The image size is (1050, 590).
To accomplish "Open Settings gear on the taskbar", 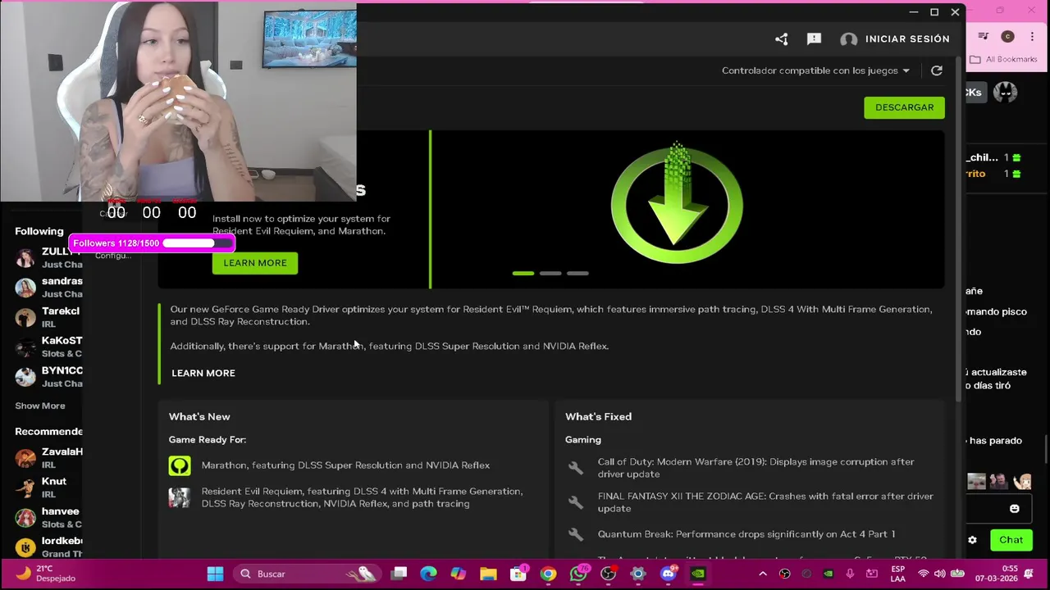I will (x=638, y=574).
